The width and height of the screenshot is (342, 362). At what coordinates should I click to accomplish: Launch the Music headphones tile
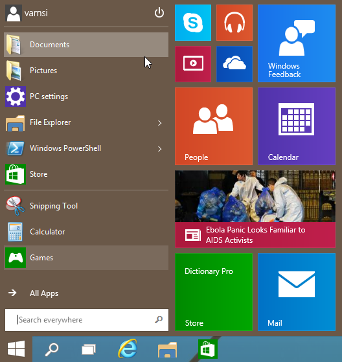click(234, 23)
